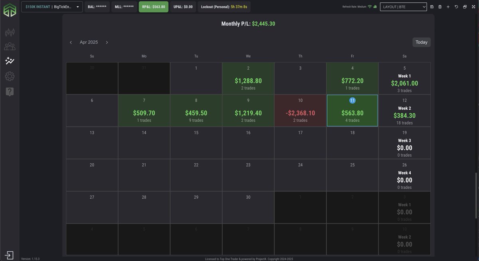Select April 30 calendar cell
Screen dimensions: 479x261
point(248,208)
